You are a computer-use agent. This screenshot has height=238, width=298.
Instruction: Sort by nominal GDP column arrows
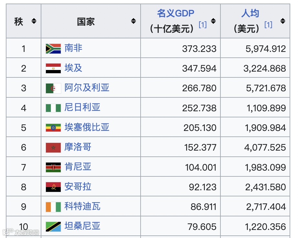(213, 21)
